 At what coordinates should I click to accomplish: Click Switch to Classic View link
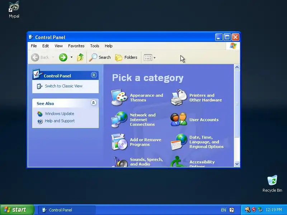tap(64, 86)
